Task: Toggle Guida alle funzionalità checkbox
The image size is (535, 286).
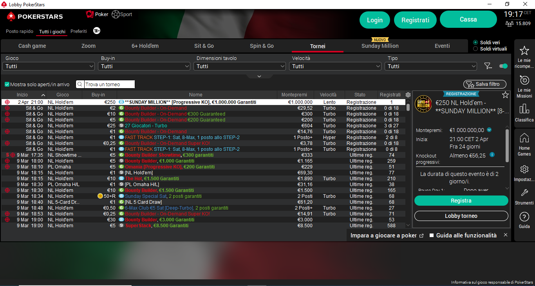Action: point(432,235)
